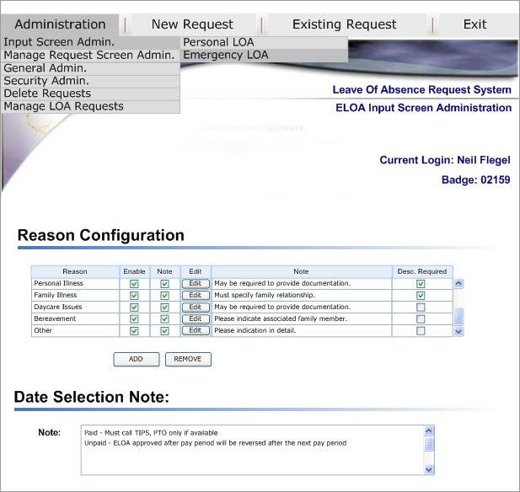The height and width of the screenshot is (492, 520).
Task: Click the Exit menu item
Action: [474, 24]
